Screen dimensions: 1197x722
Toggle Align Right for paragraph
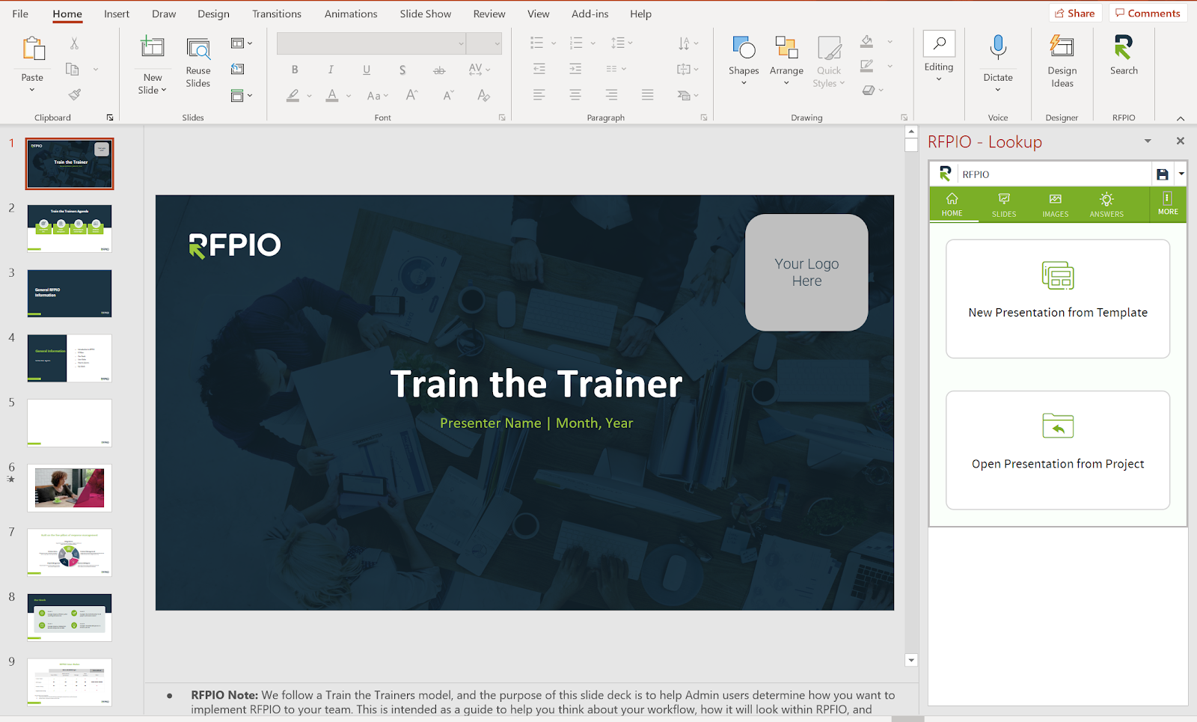point(611,95)
